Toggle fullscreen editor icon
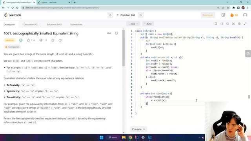The image size is (251, 141). [245, 23]
